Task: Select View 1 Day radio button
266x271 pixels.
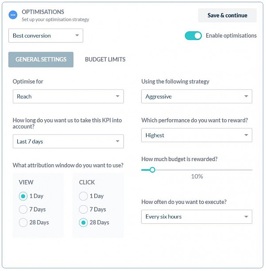Action: click(x=23, y=196)
